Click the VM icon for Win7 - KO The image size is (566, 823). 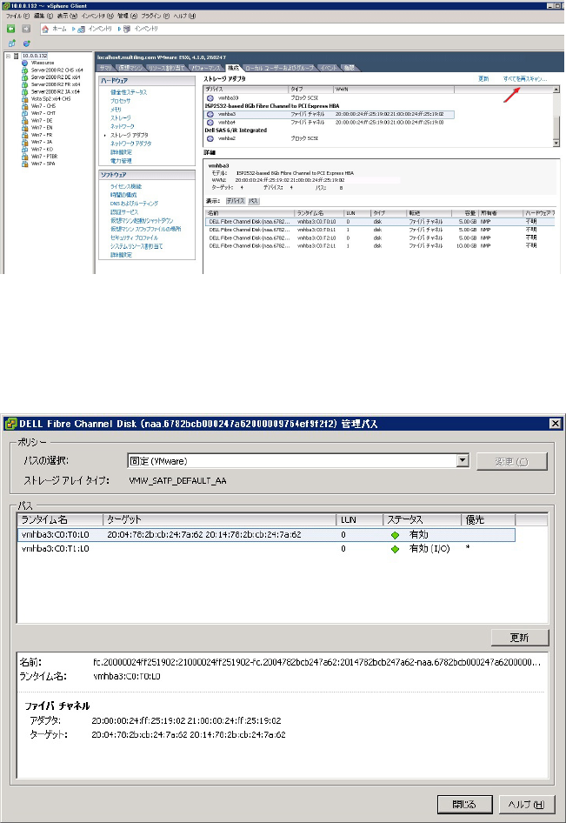tap(24, 149)
